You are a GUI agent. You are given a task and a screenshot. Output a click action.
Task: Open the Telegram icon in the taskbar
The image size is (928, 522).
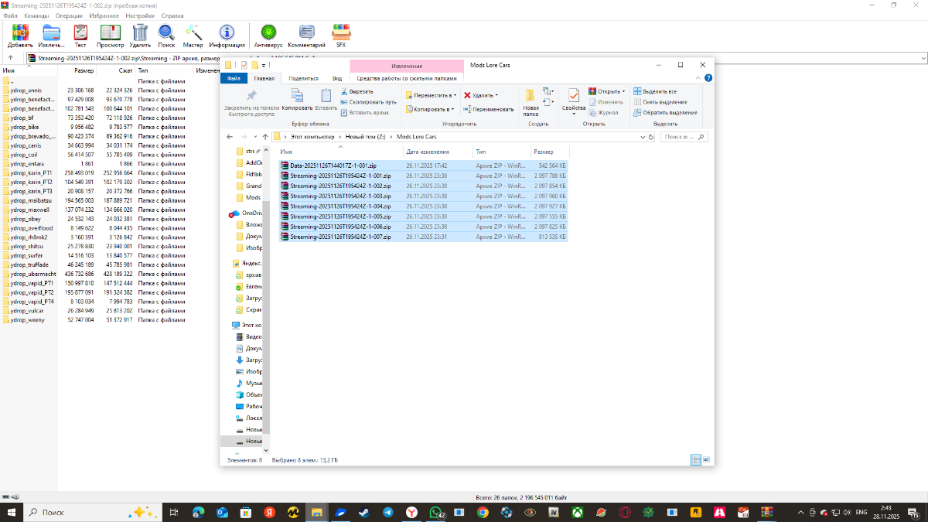pos(387,512)
